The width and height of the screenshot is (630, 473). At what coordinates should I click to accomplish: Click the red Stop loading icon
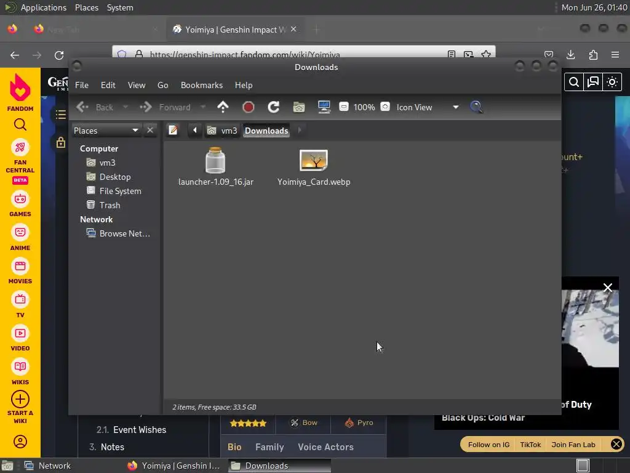249,107
